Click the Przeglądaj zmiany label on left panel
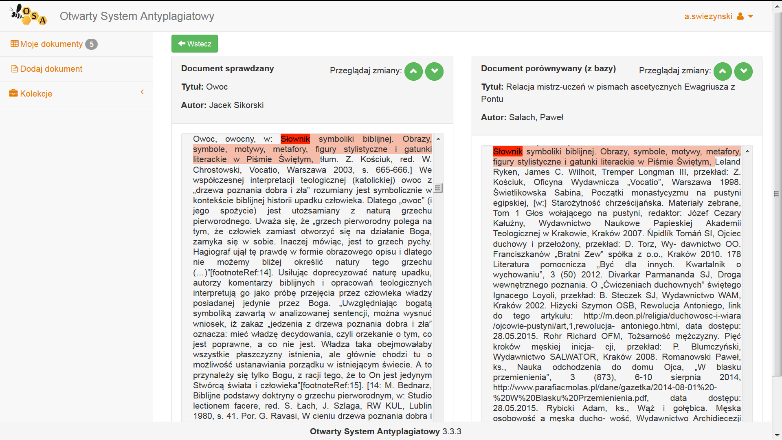The width and height of the screenshot is (782, 440). pos(366,70)
